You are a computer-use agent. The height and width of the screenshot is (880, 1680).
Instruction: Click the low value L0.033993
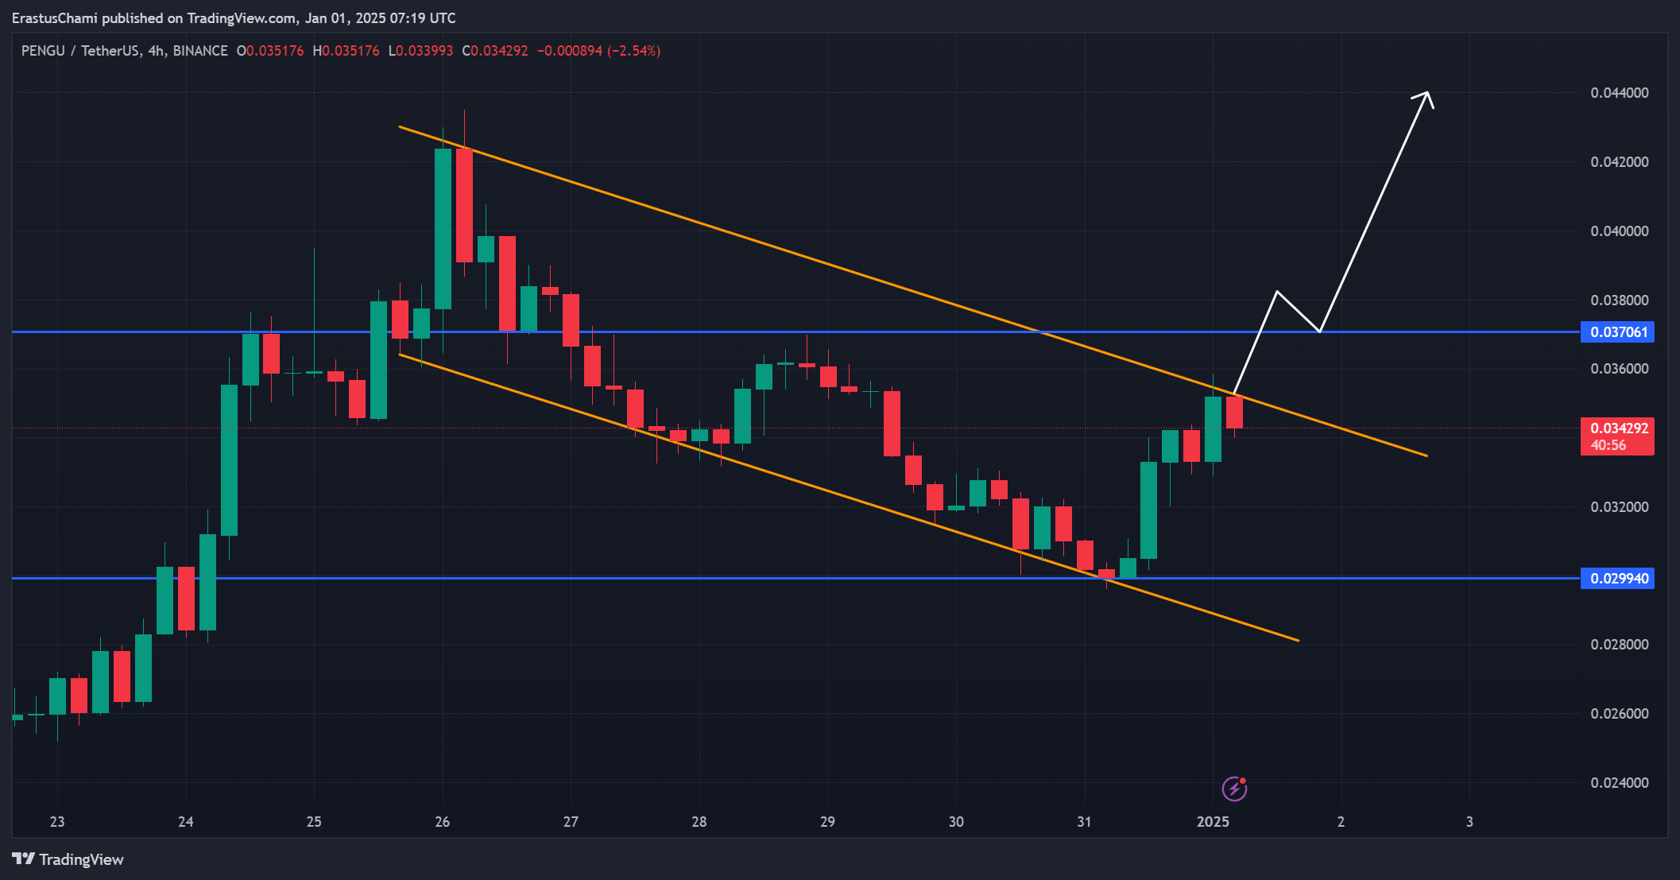[420, 51]
